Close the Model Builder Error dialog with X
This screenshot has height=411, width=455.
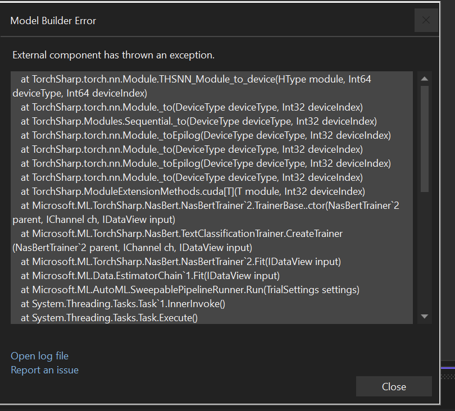tap(426, 20)
